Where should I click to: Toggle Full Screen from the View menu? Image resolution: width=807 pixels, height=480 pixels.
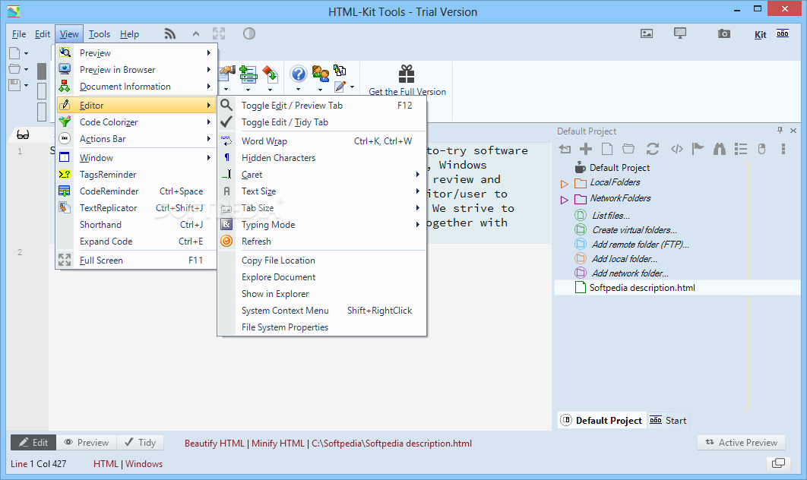pos(136,261)
